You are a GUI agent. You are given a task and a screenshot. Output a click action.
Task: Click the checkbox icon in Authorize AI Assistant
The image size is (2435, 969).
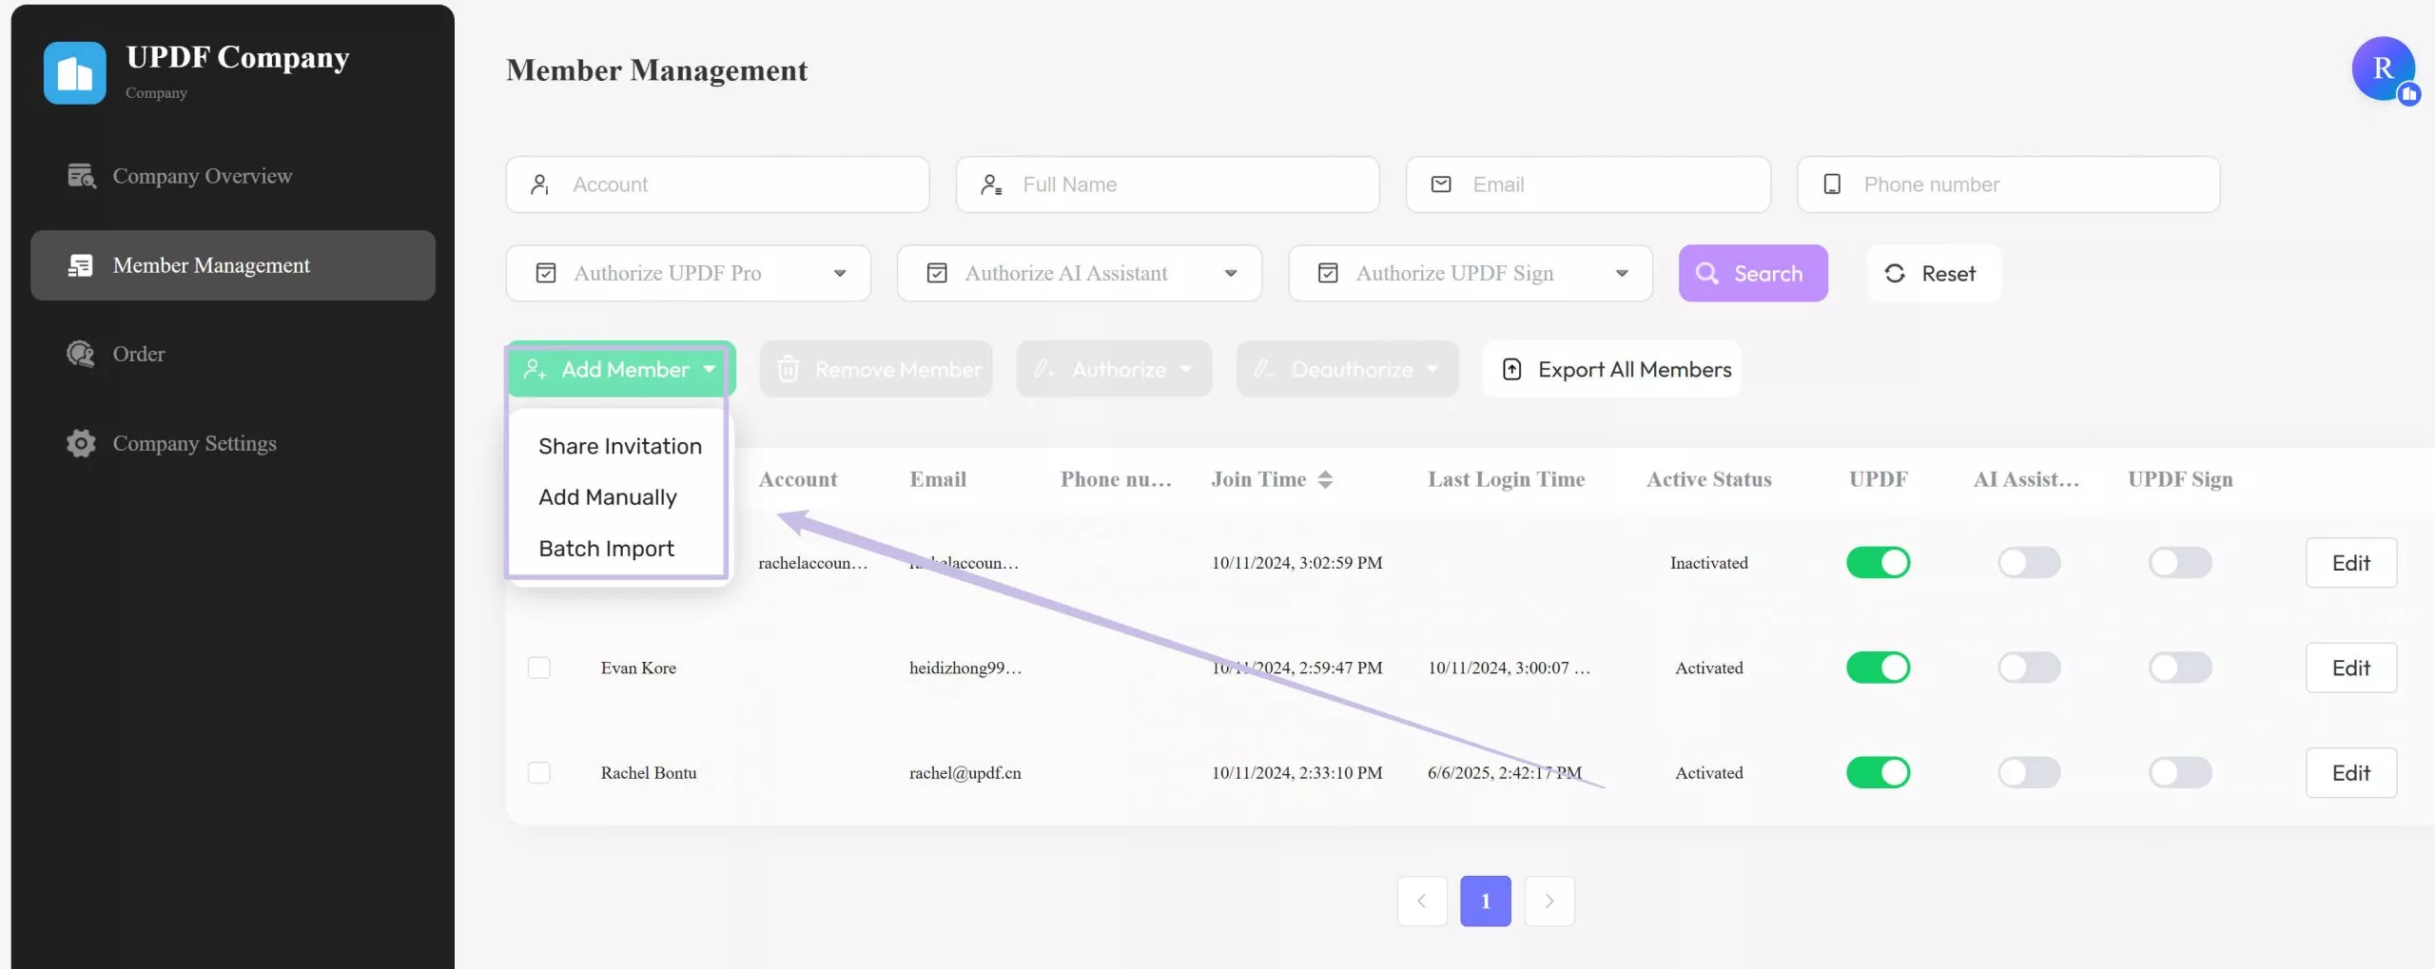(x=937, y=274)
